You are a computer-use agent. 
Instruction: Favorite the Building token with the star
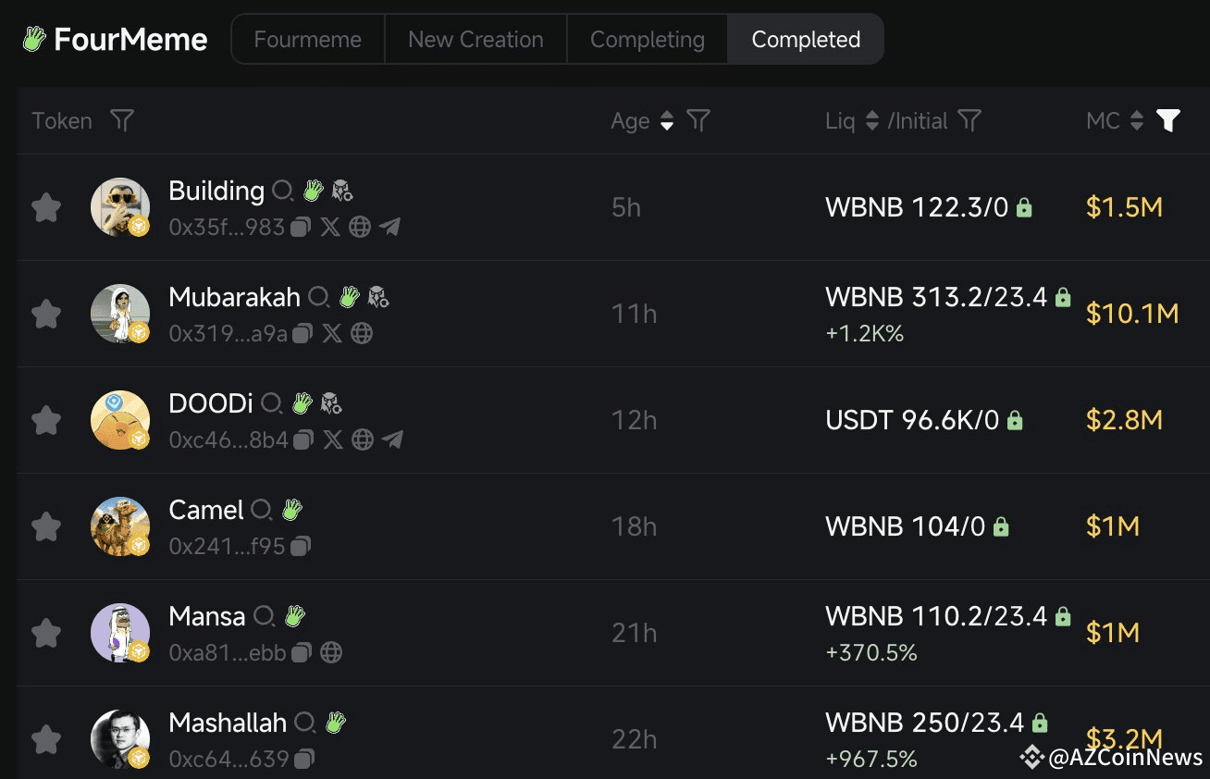tap(46, 207)
